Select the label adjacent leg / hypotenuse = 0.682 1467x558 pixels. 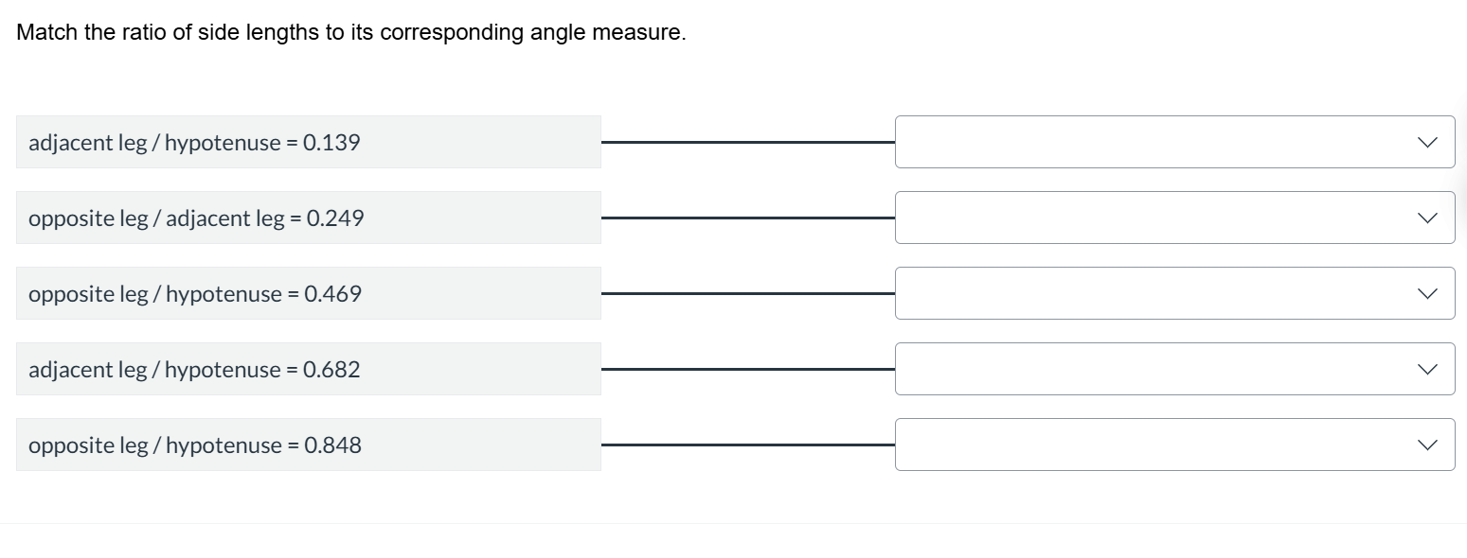tap(194, 369)
